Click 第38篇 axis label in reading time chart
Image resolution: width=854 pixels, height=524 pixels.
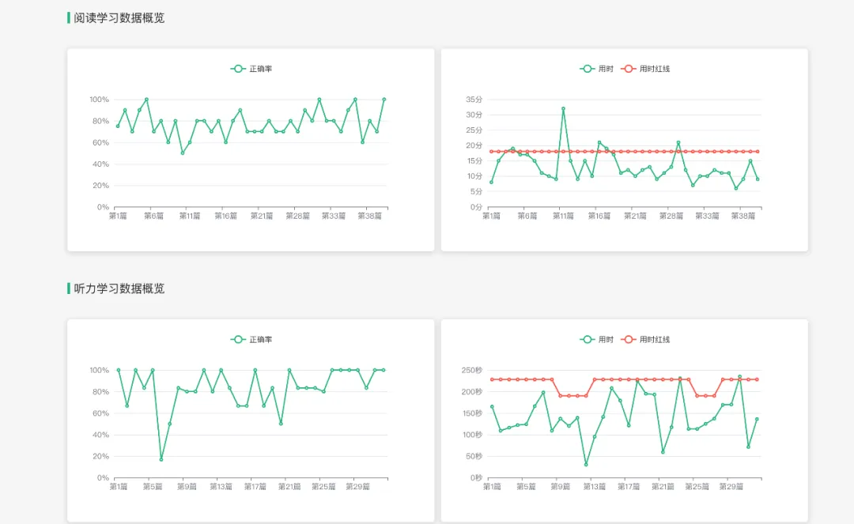click(x=743, y=216)
